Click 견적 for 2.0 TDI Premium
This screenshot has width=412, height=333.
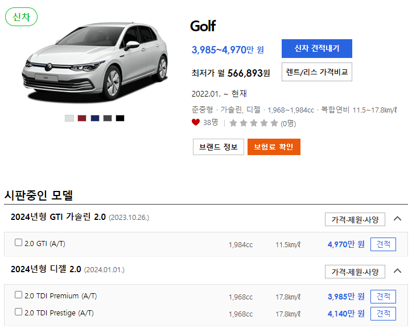point(383,297)
